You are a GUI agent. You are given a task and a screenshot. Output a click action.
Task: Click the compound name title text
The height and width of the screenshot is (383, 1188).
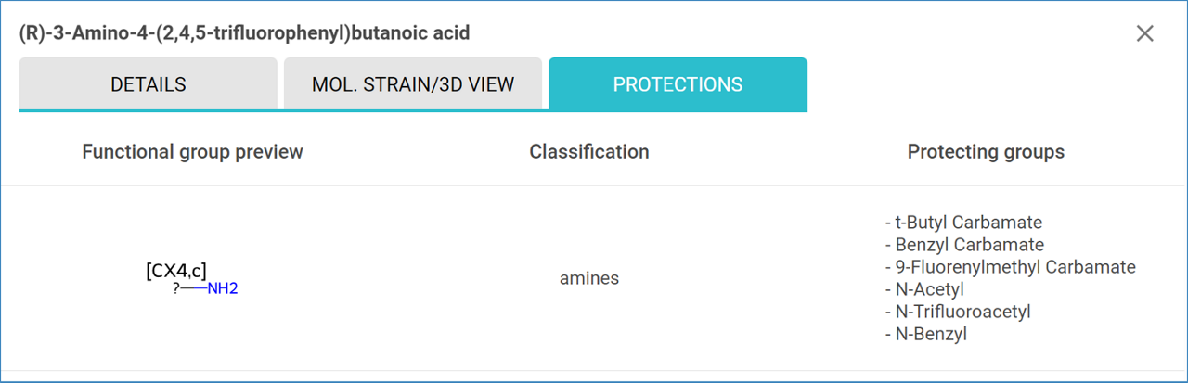pyautogui.click(x=244, y=33)
